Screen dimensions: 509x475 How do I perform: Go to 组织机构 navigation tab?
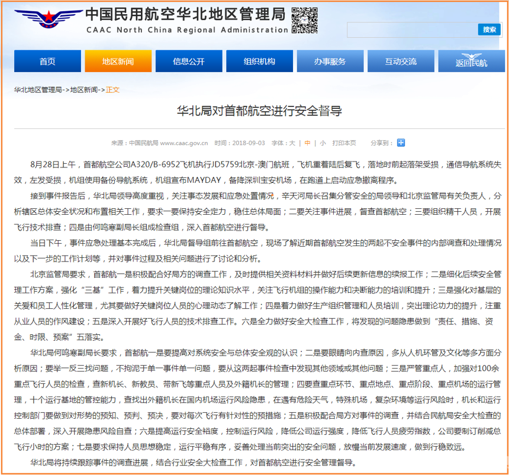(x=259, y=62)
